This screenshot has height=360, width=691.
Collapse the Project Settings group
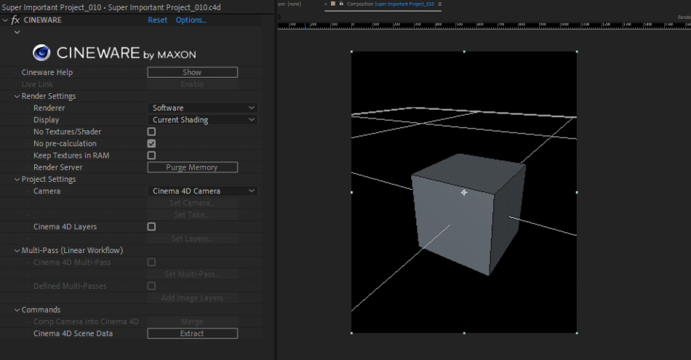(x=17, y=180)
